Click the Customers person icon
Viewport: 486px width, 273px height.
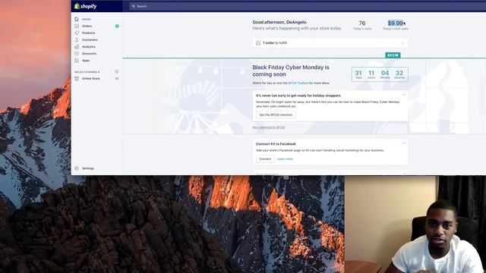(x=77, y=39)
